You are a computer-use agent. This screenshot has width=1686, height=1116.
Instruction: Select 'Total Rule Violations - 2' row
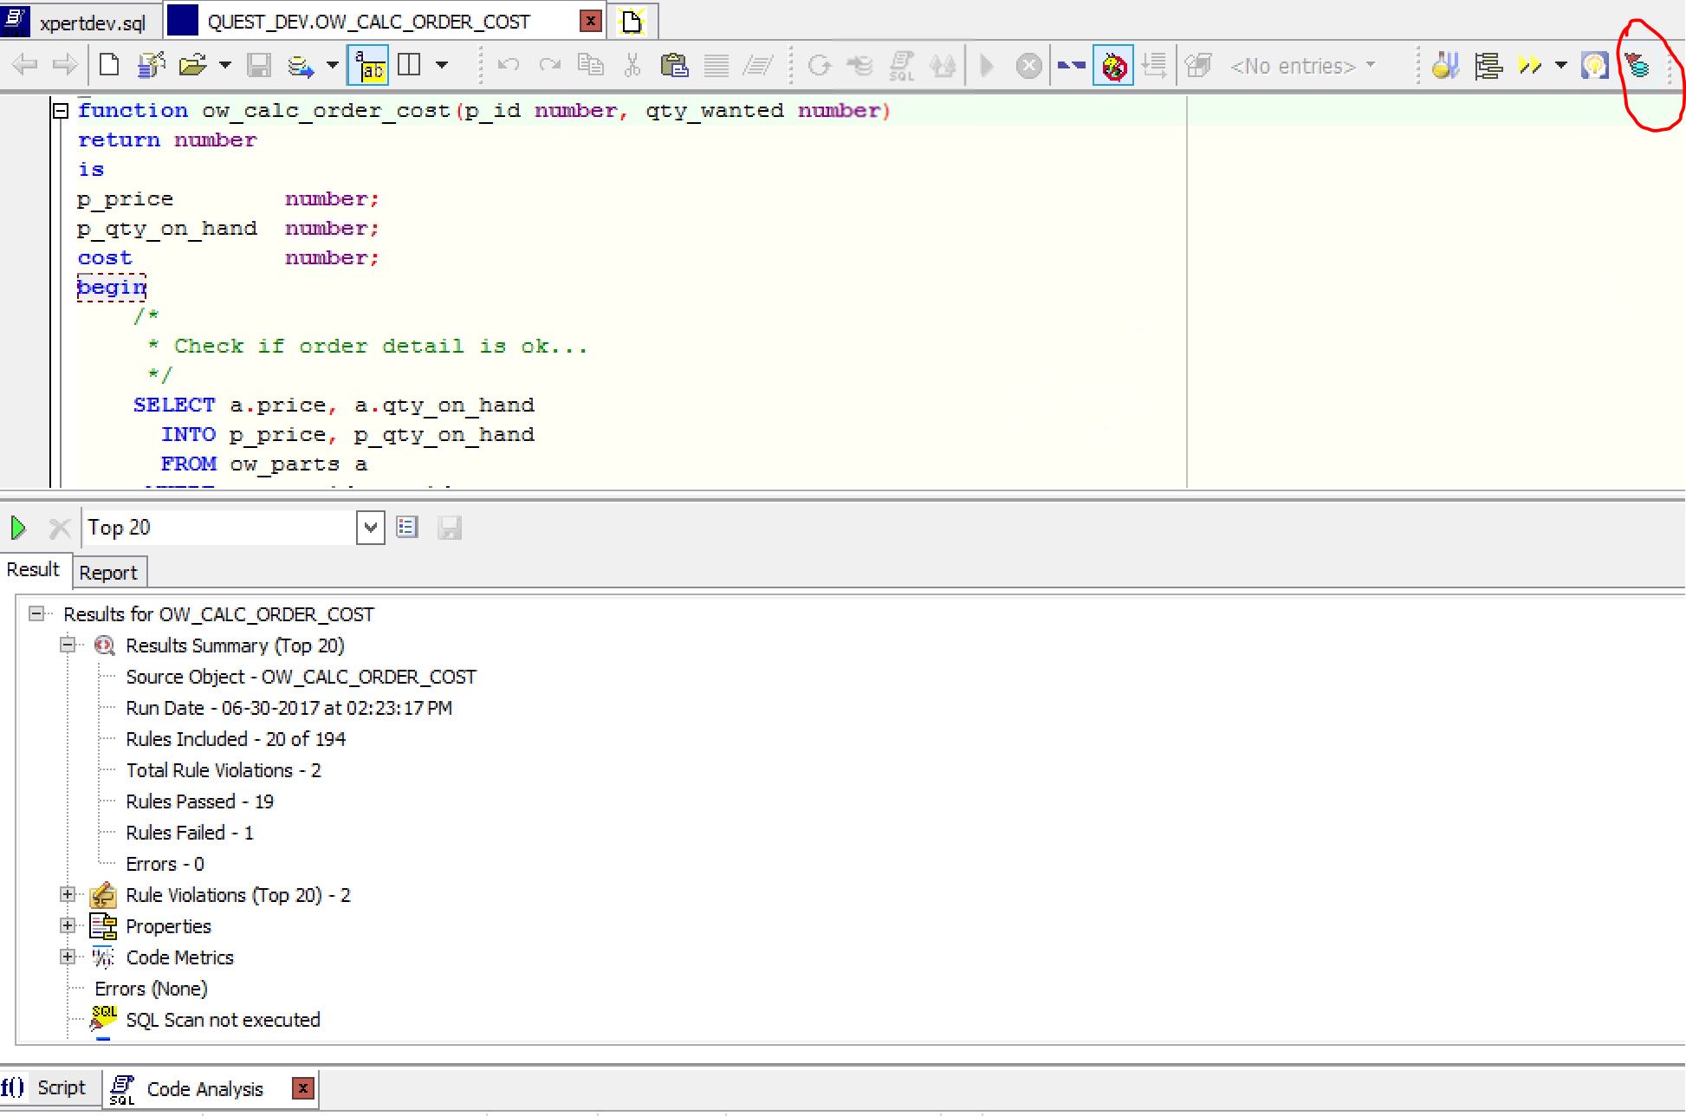click(x=224, y=770)
